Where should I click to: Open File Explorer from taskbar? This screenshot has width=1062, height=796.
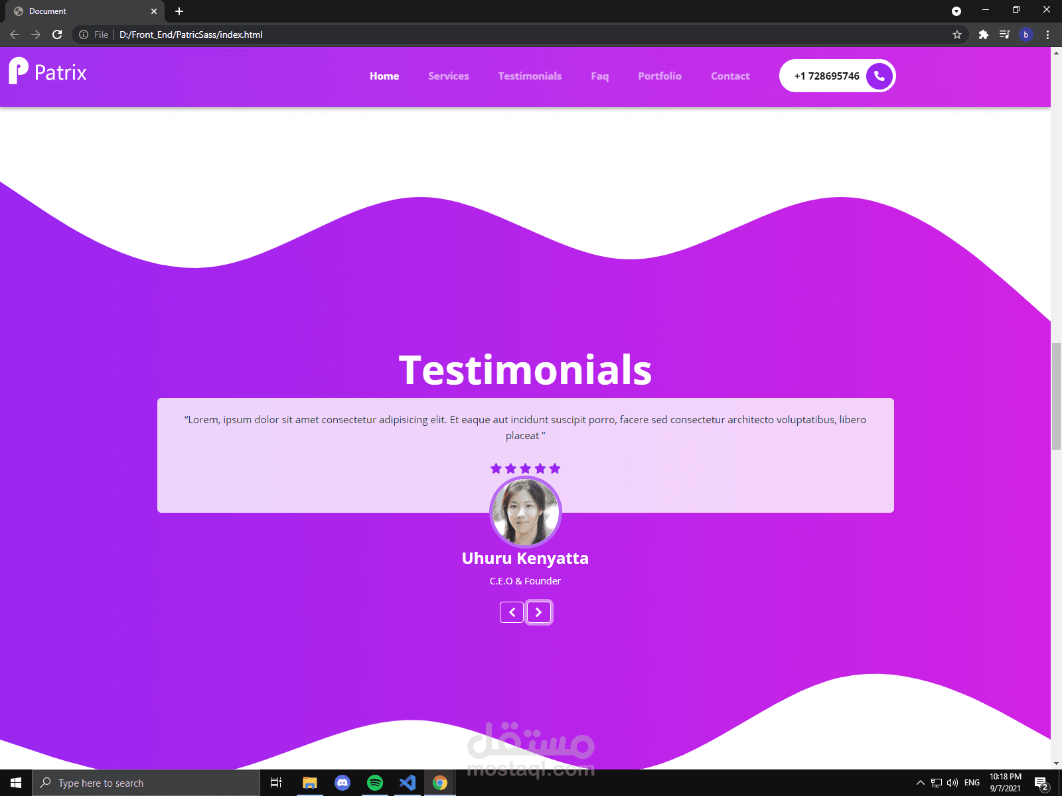[309, 783]
